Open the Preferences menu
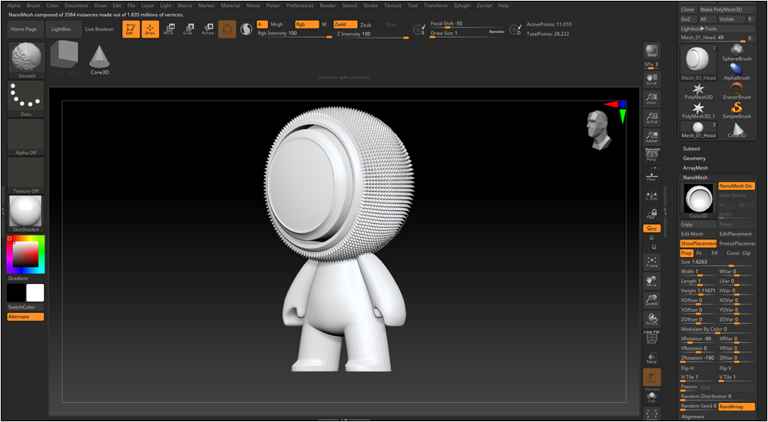 [300, 5]
